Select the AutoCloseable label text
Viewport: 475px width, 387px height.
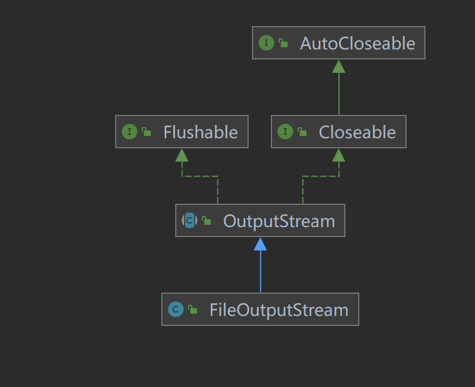357,43
